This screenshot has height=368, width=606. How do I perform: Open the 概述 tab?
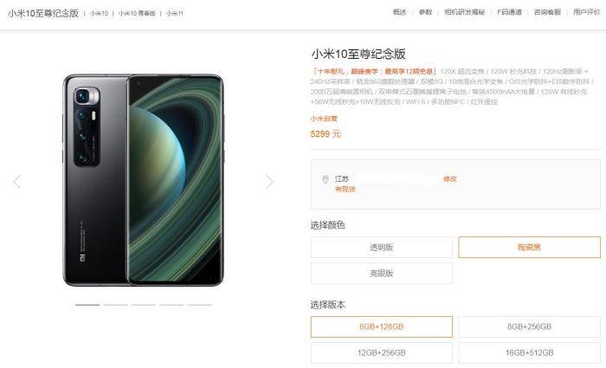400,12
